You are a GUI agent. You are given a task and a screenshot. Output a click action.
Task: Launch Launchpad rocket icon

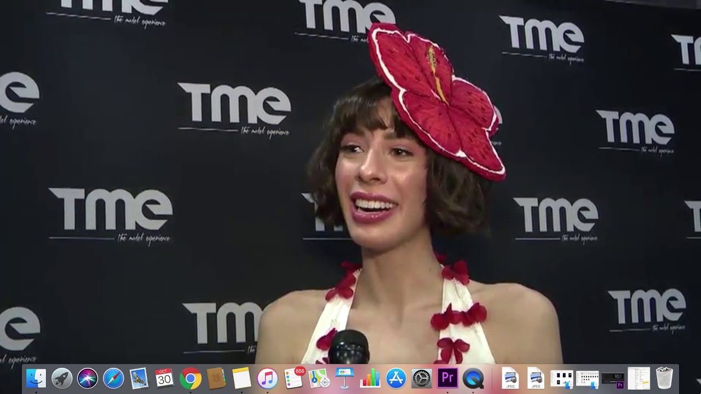point(62,378)
